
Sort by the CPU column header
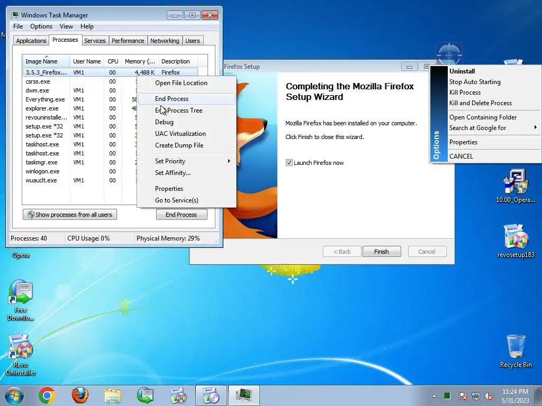(113, 61)
